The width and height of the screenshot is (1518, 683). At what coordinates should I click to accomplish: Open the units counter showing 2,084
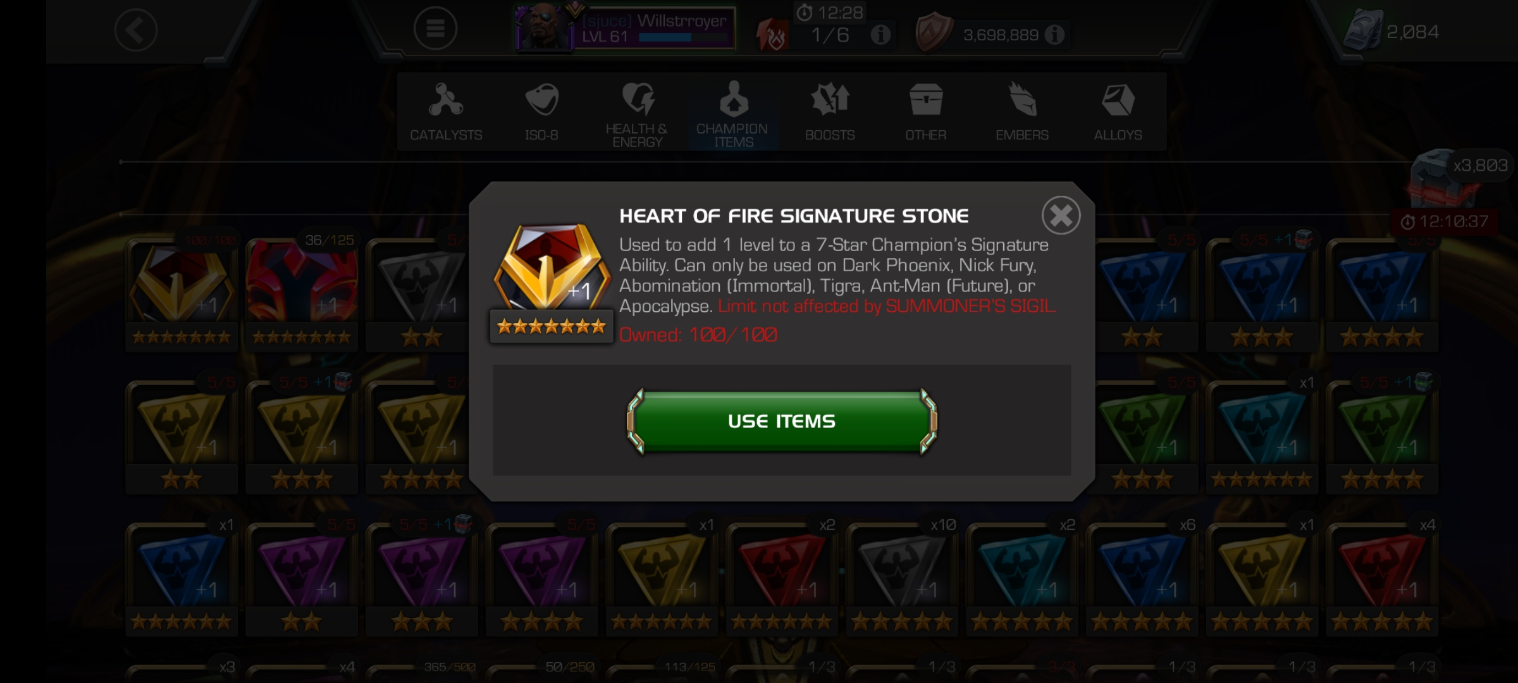[1391, 32]
